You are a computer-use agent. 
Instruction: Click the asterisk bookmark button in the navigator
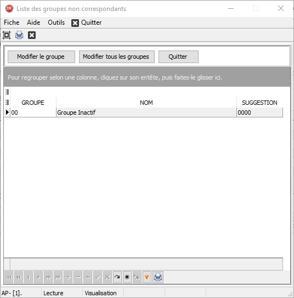click(x=127, y=277)
